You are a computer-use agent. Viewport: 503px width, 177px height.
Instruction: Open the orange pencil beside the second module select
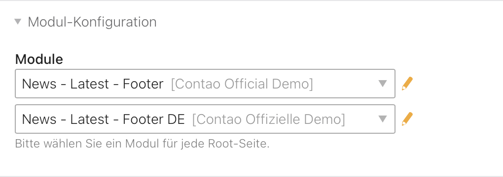pyautogui.click(x=407, y=119)
